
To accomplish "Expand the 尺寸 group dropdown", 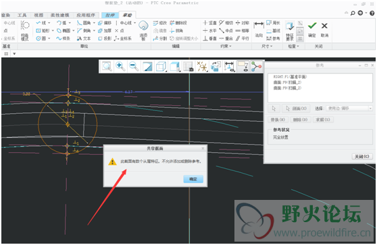I will pyautogui.click(x=267, y=46).
